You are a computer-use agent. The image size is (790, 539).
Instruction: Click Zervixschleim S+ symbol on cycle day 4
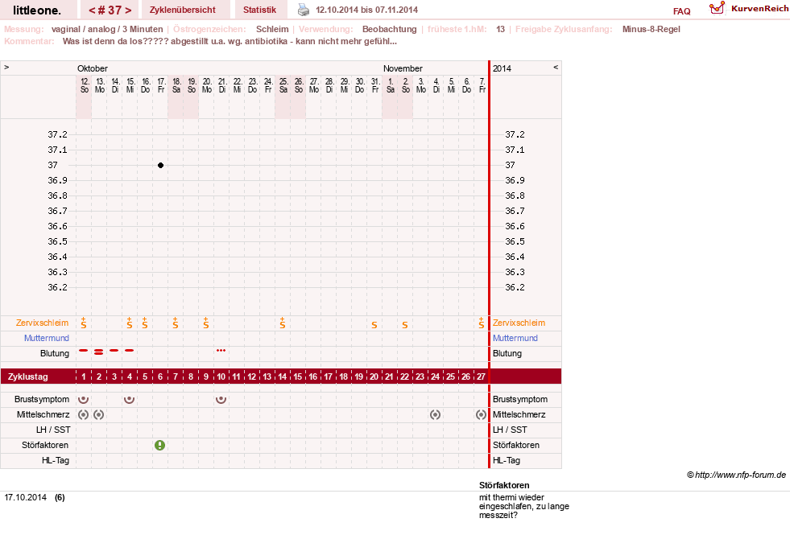tap(130, 323)
